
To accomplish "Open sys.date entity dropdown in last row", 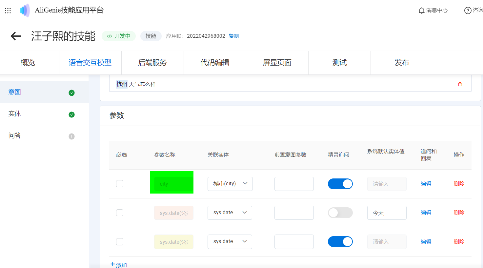I will click(x=230, y=241).
